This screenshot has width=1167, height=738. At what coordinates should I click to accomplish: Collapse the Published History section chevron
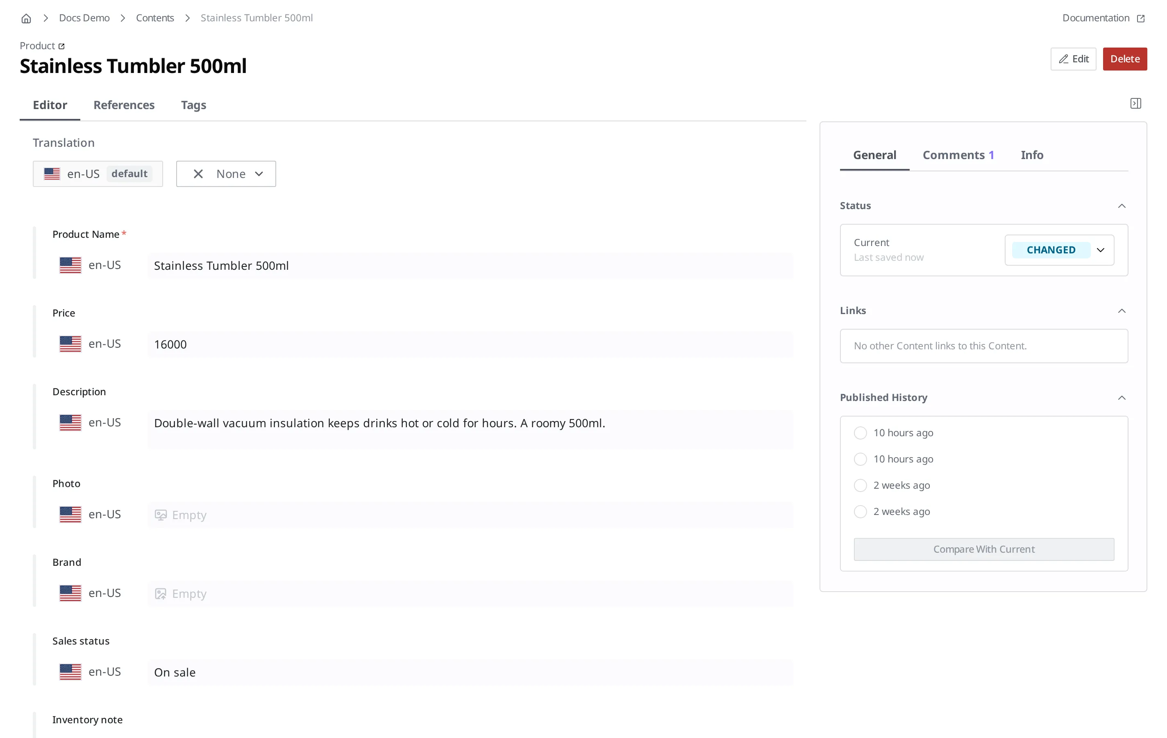(x=1122, y=398)
